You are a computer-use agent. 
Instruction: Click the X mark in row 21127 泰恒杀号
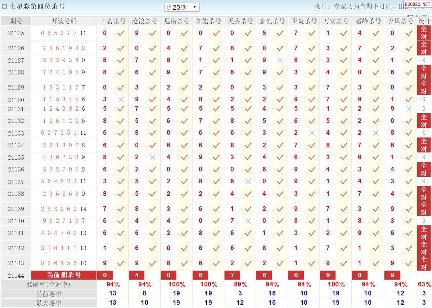(280, 60)
